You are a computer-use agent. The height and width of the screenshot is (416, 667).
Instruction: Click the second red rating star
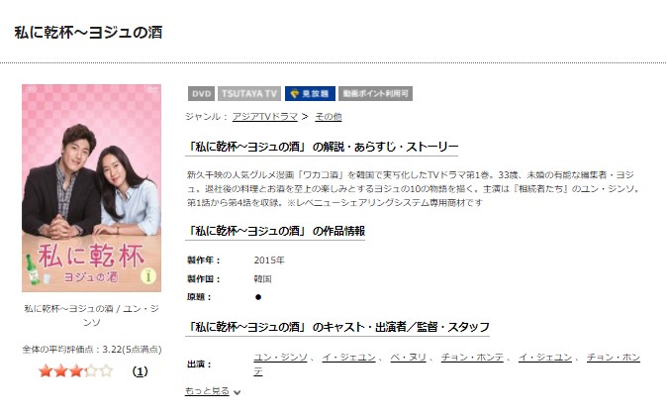[60, 370]
